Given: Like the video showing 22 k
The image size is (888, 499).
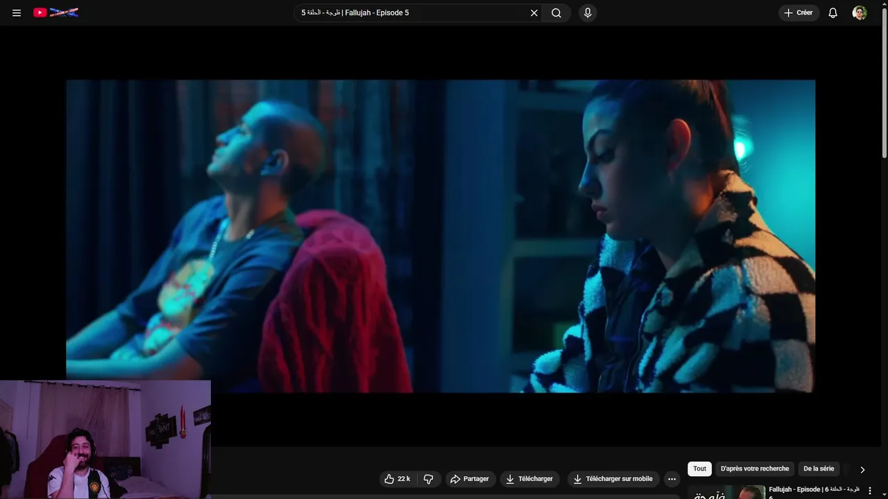Looking at the screenshot, I should [397, 479].
